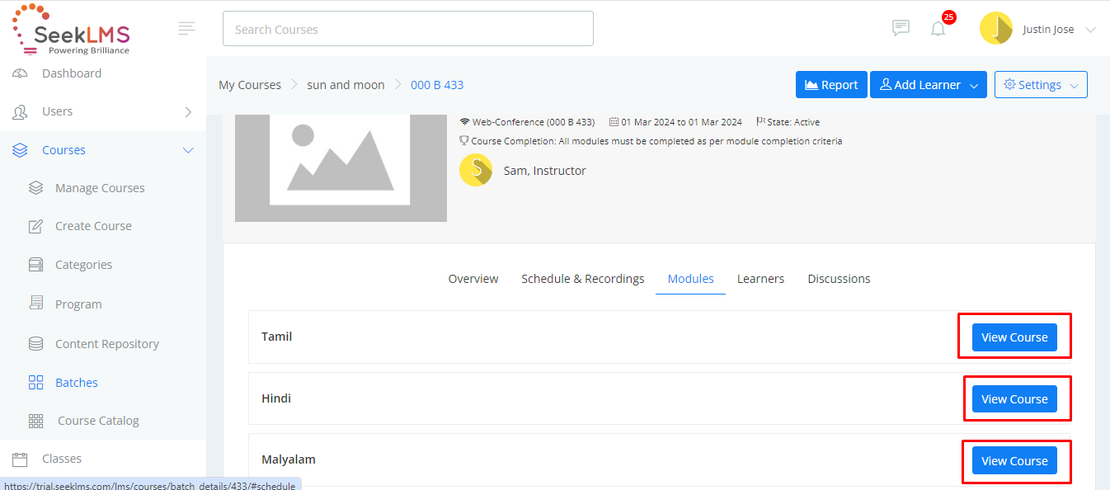Open the chat messages icon
Viewport: 1110px width, 490px height.
[x=901, y=29]
